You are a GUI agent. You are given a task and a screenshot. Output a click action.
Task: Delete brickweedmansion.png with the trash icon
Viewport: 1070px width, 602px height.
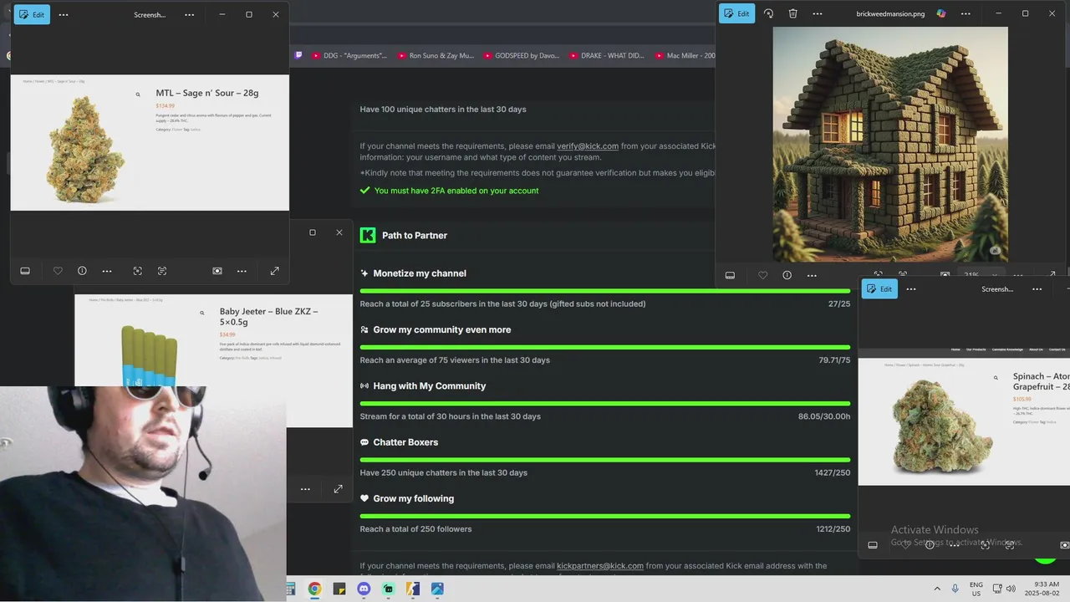click(793, 13)
